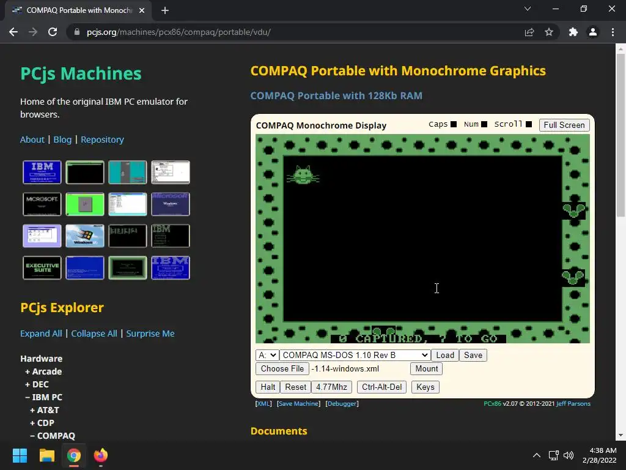This screenshot has width=626, height=470.
Task: Open the MICROSOFT black thumbnail
Action: pyautogui.click(x=42, y=204)
